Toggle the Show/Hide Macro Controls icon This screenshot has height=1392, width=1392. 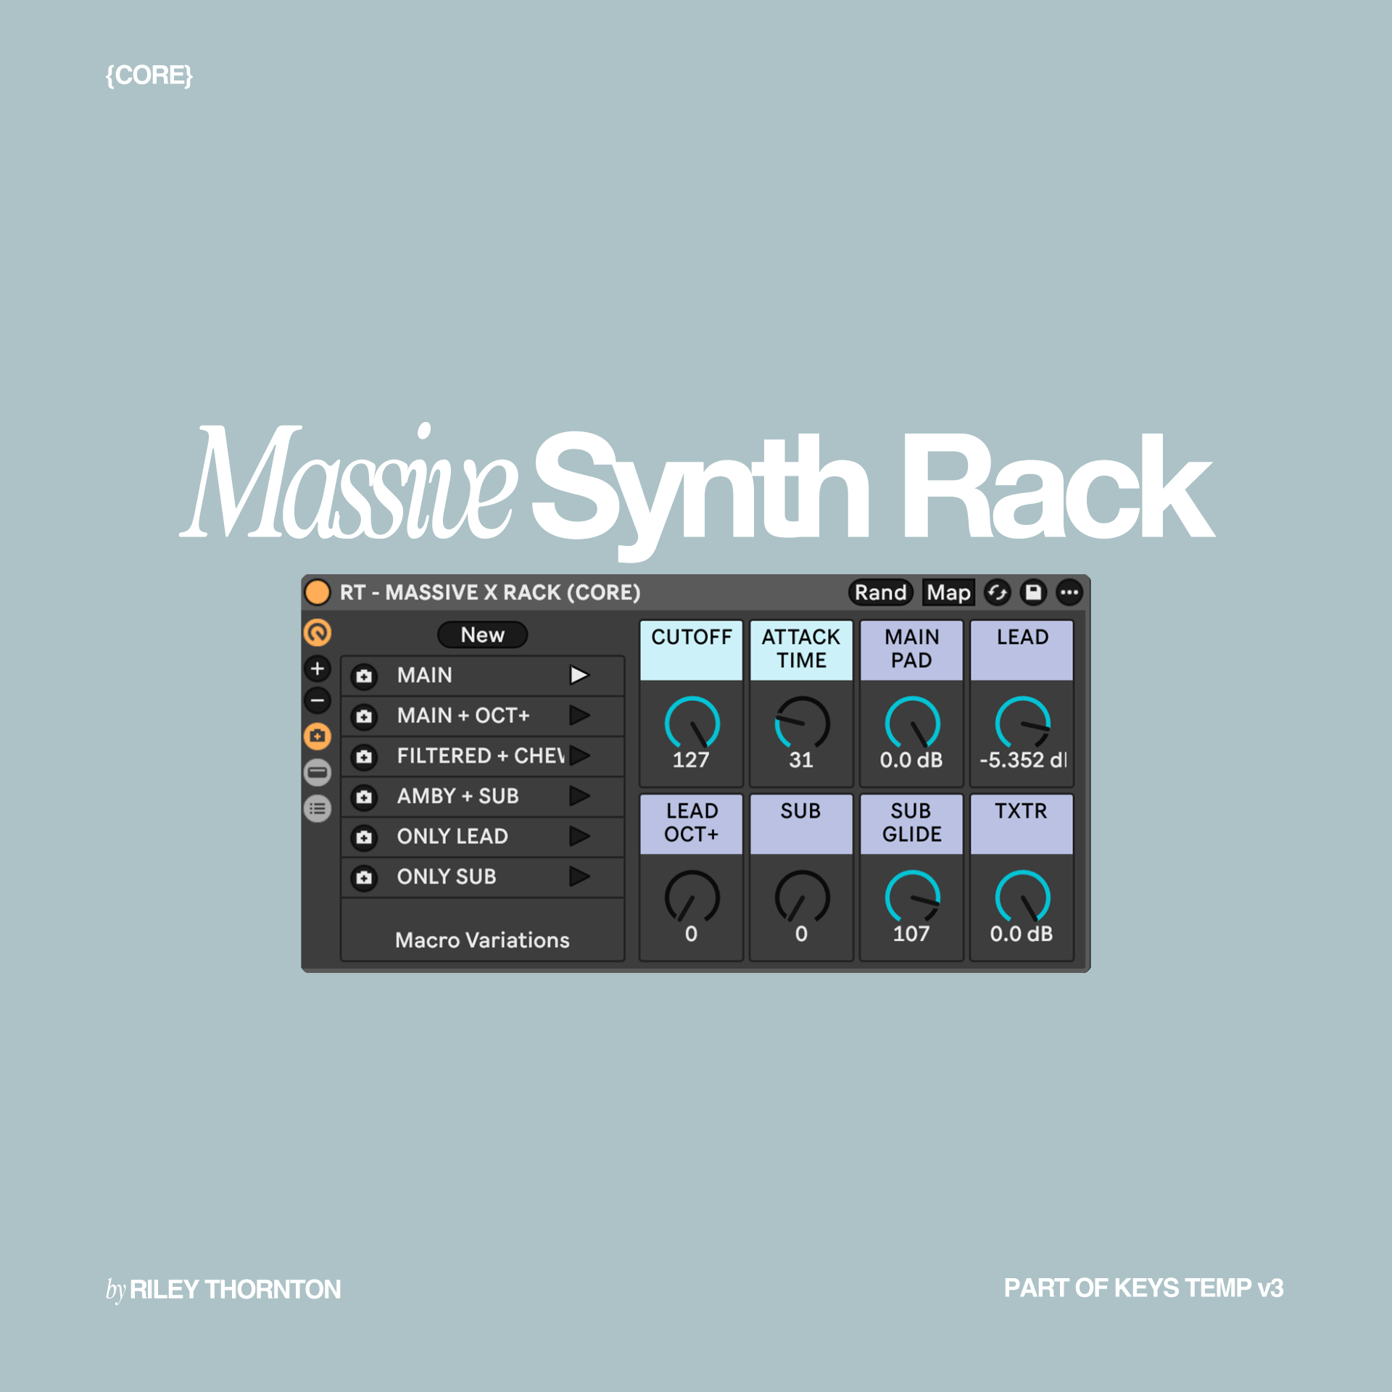coord(318,633)
